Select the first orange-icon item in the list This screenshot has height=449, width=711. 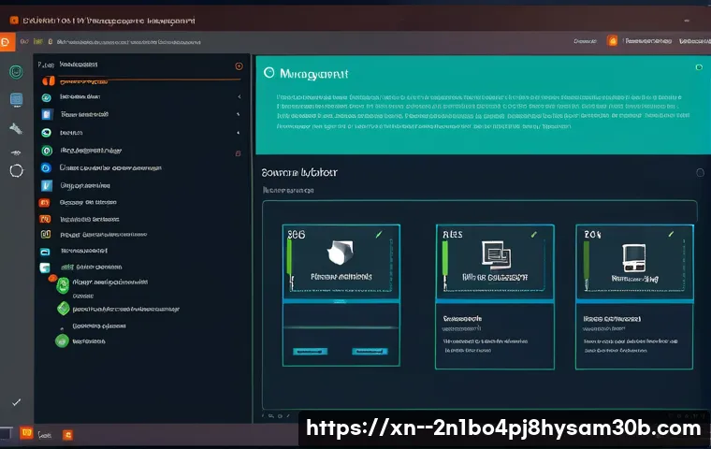point(46,81)
